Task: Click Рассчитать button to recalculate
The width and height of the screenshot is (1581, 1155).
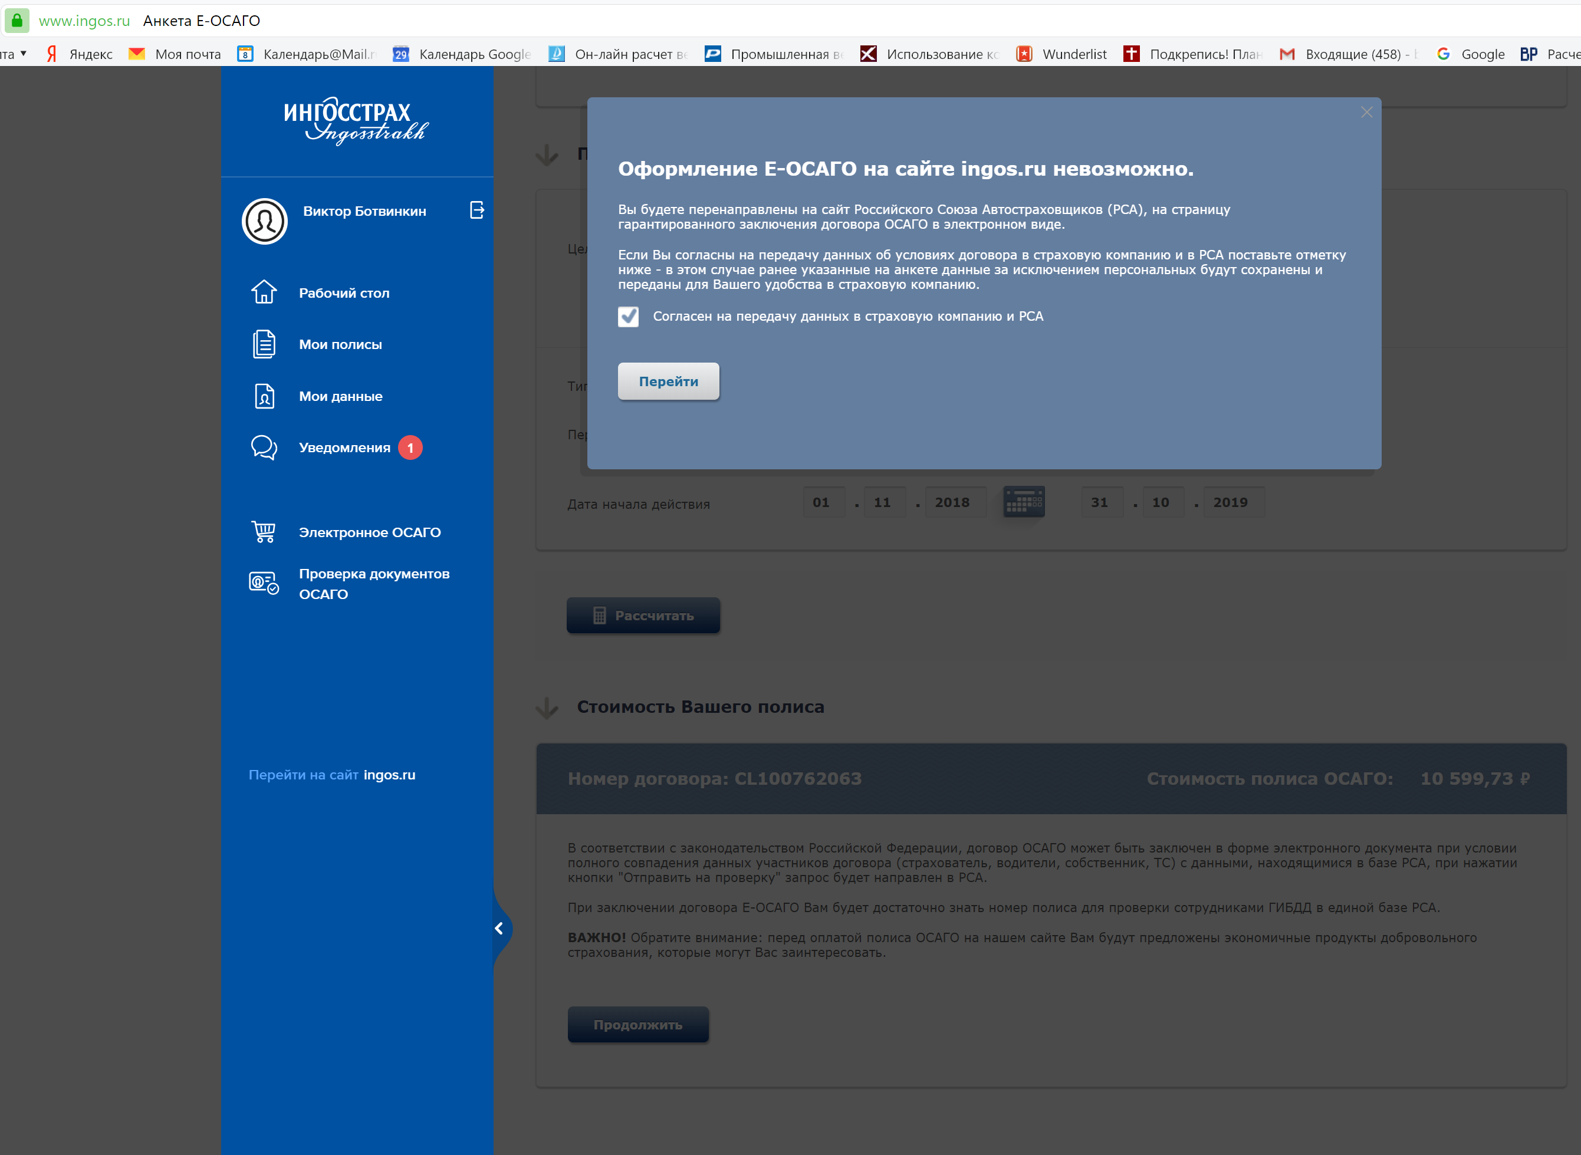Action: pyautogui.click(x=642, y=615)
